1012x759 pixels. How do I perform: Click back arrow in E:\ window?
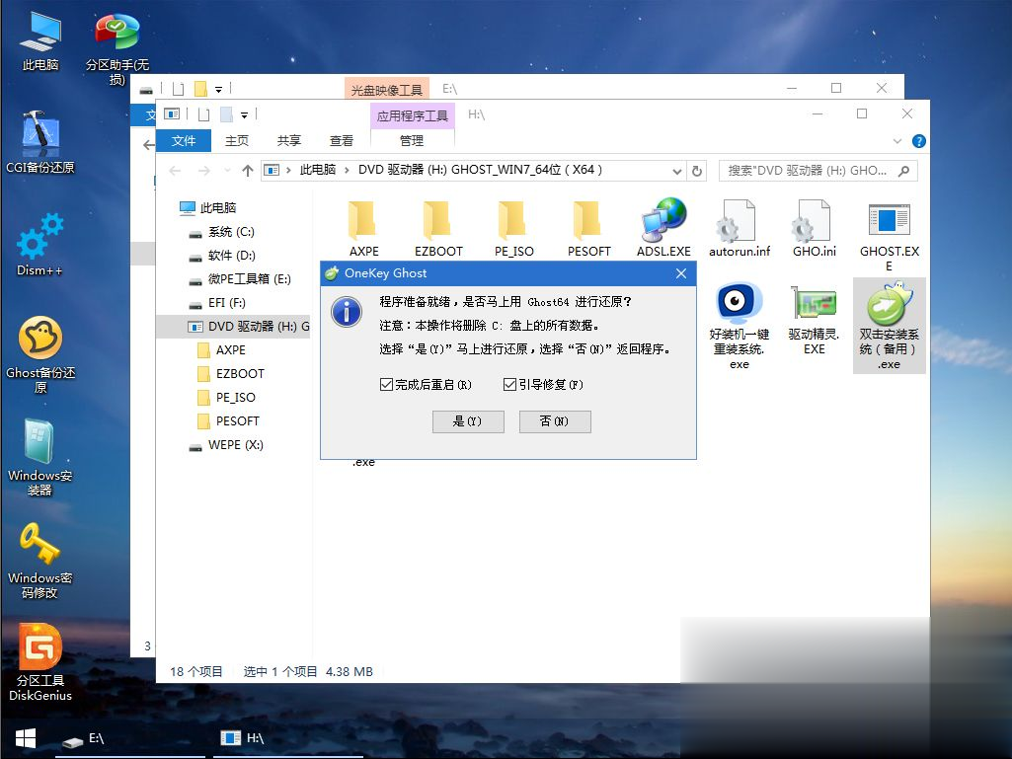pos(148,144)
